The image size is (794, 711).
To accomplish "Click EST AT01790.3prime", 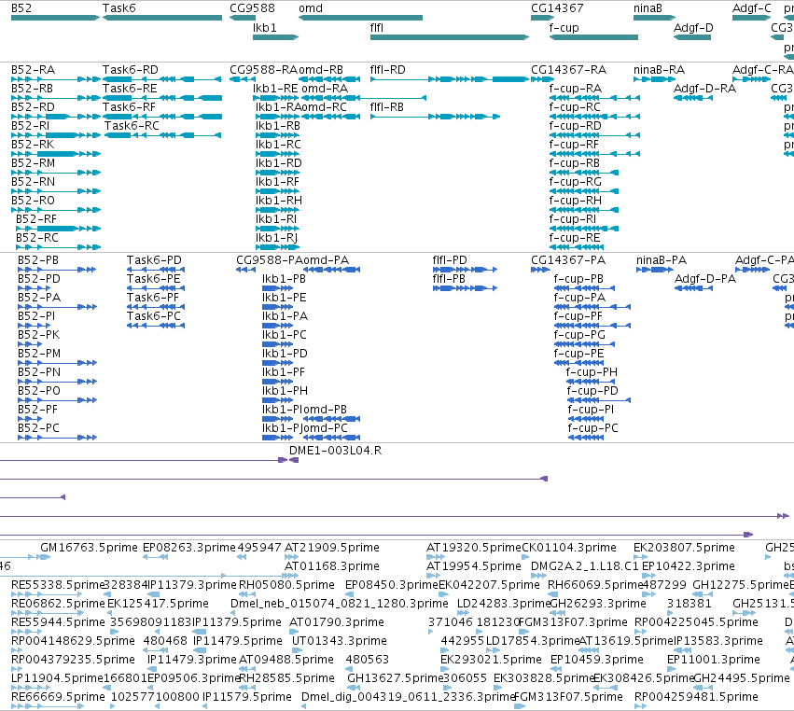I will [337, 621].
